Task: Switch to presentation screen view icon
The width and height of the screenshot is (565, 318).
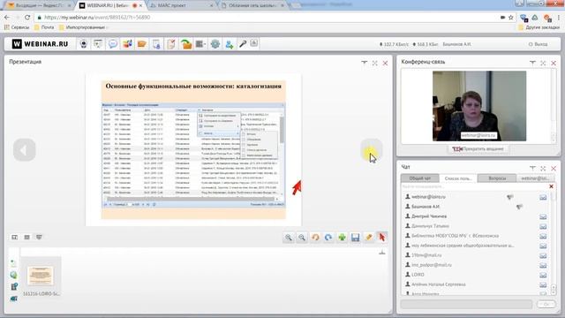Action: (x=39, y=238)
